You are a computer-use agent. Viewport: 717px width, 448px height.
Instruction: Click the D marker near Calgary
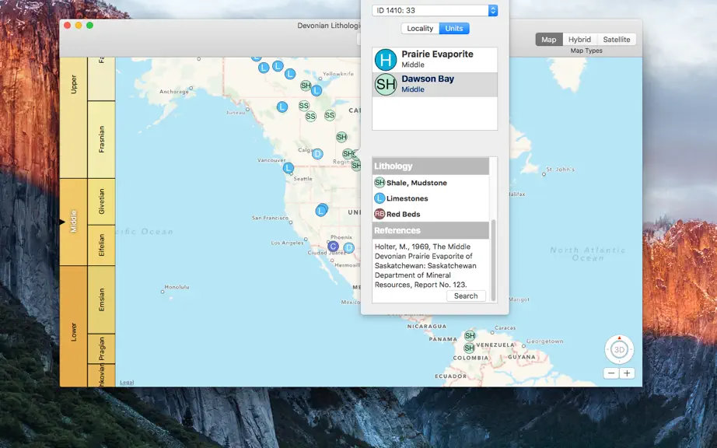click(317, 154)
